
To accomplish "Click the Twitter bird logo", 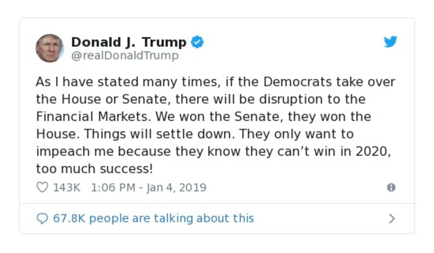I will pyautogui.click(x=391, y=42).
